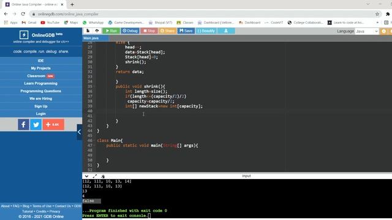Click line 39 newStack declaration in code

(164, 106)
